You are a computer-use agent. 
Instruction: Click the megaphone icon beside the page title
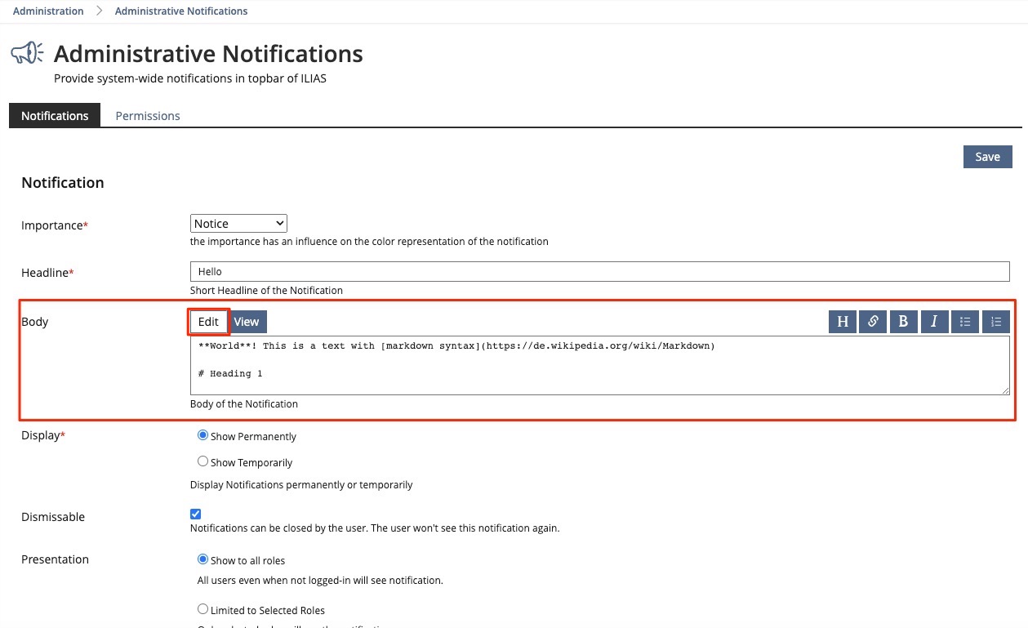tap(27, 54)
